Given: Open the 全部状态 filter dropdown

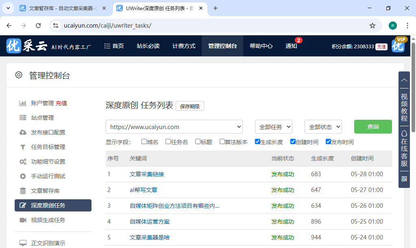Looking at the screenshot, I should click(x=323, y=127).
